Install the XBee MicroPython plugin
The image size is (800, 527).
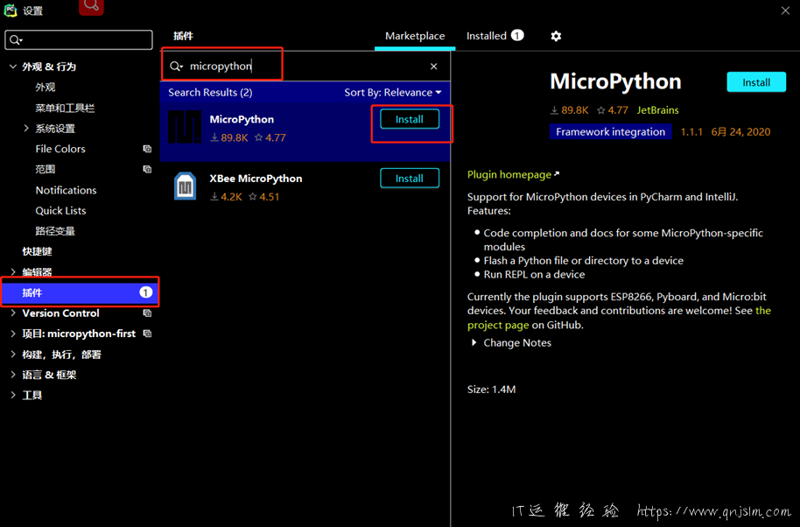409,179
